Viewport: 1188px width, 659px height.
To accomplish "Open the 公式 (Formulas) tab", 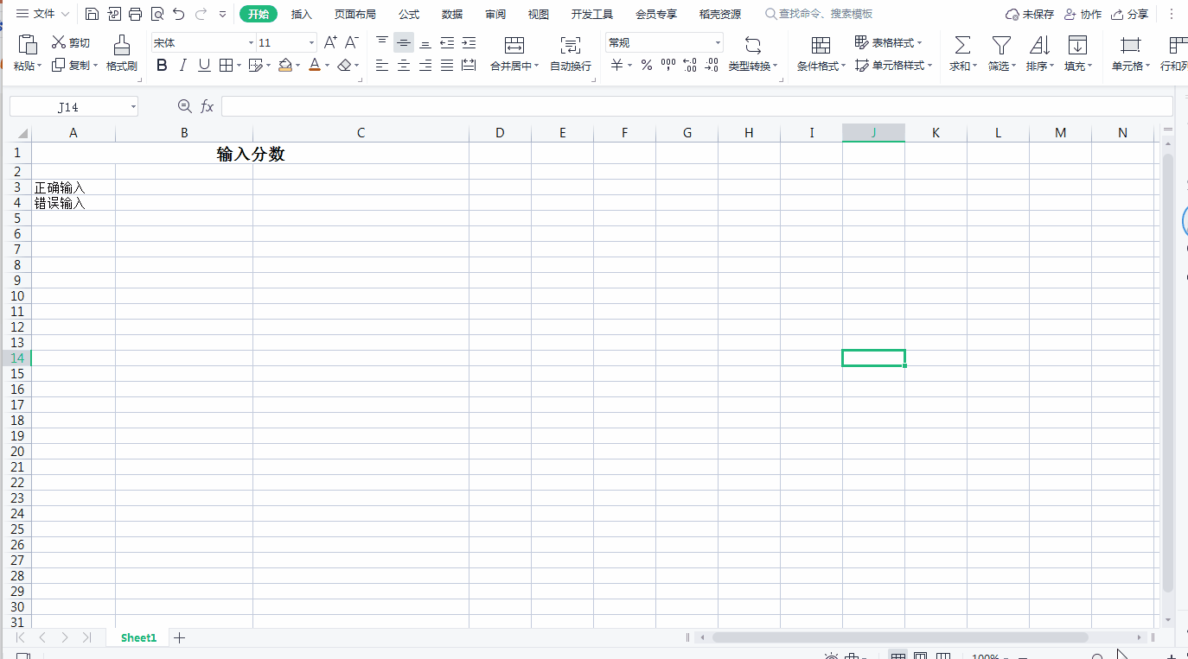I will [409, 14].
